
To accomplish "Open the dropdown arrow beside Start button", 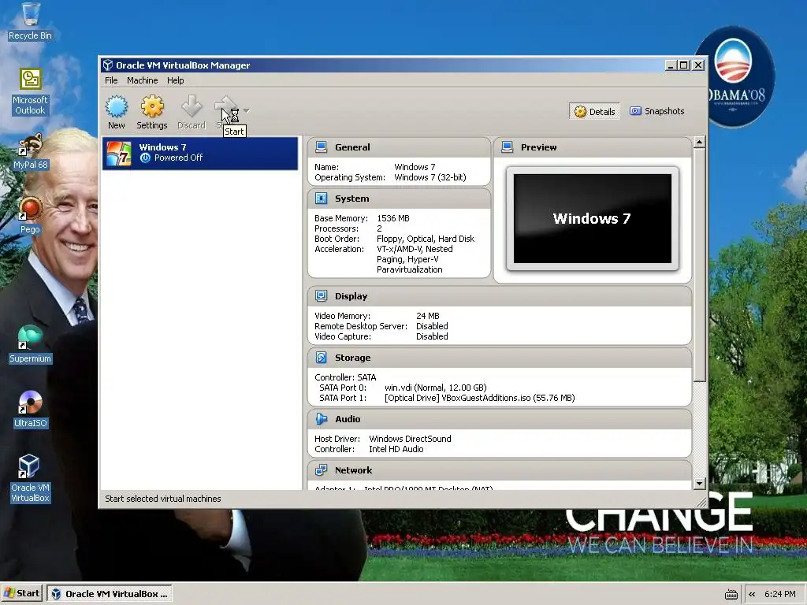I will [247, 110].
